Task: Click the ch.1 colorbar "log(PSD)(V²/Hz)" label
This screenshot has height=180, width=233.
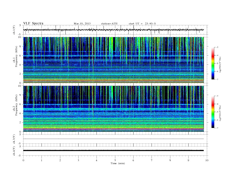Action: click(x=220, y=64)
